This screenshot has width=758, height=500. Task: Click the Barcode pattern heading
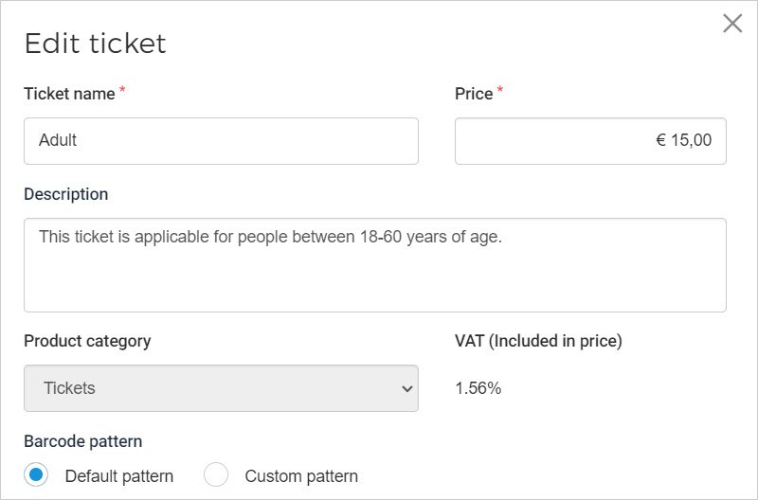click(83, 441)
